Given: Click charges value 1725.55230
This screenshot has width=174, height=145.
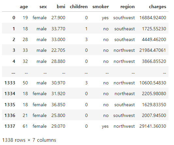Looking at the screenshot, I should click(x=154, y=29).
